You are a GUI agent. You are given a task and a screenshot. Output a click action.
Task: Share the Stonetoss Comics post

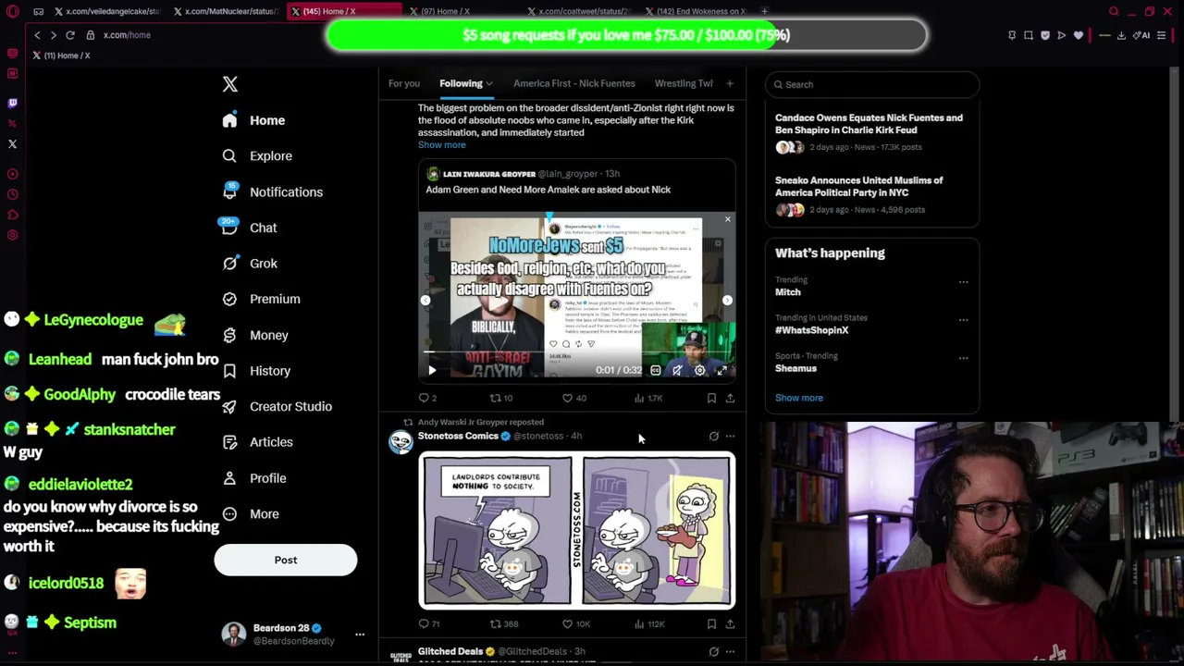click(730, 624)
